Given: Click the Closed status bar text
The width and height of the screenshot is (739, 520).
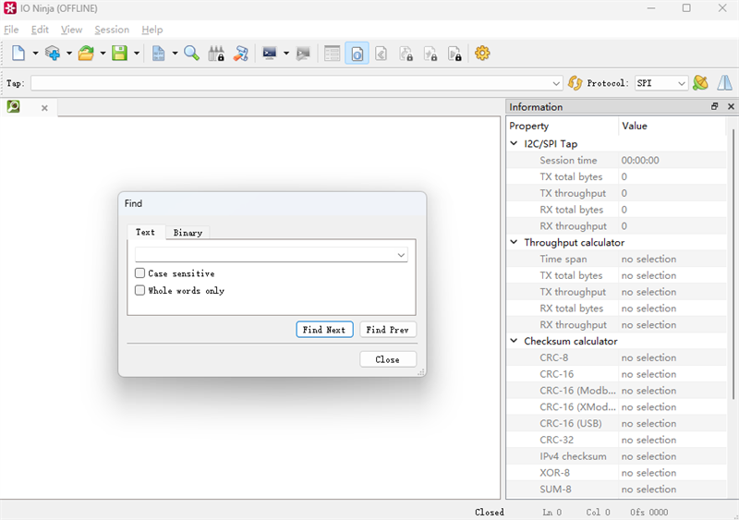Looking at the screenshot, I should [490, 512].
